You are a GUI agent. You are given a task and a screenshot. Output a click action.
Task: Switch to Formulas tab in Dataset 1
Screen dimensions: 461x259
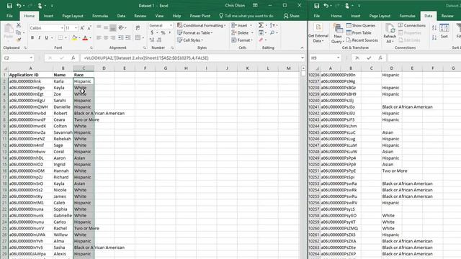(100, 16)
